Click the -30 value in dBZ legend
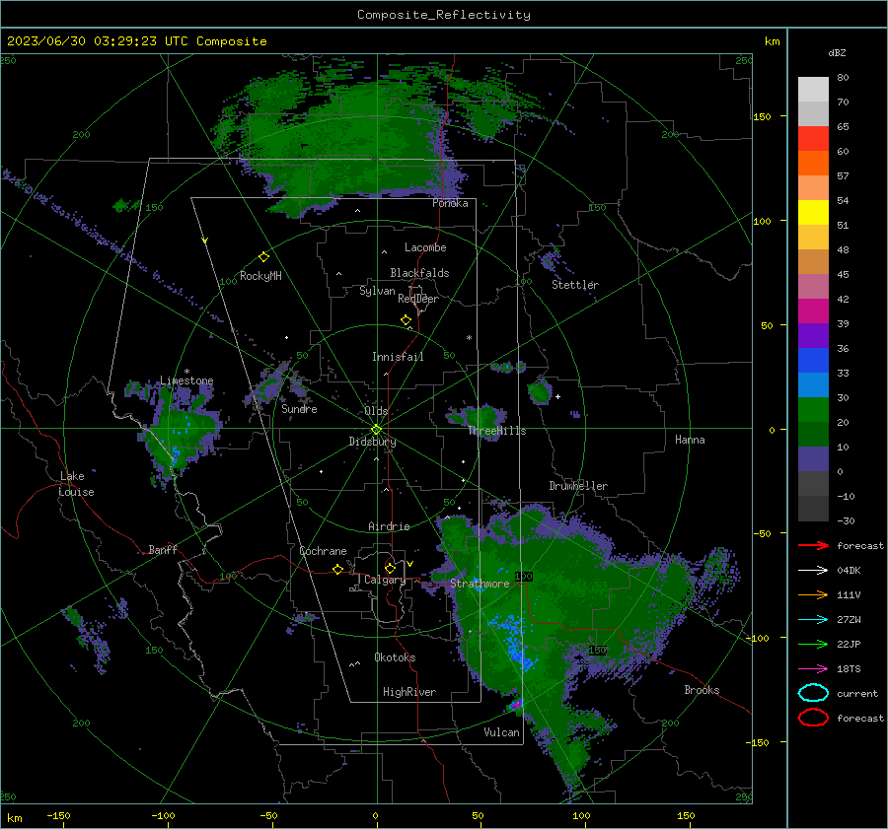The height and width of the screenshot is (829, 888). coord(846,520)
